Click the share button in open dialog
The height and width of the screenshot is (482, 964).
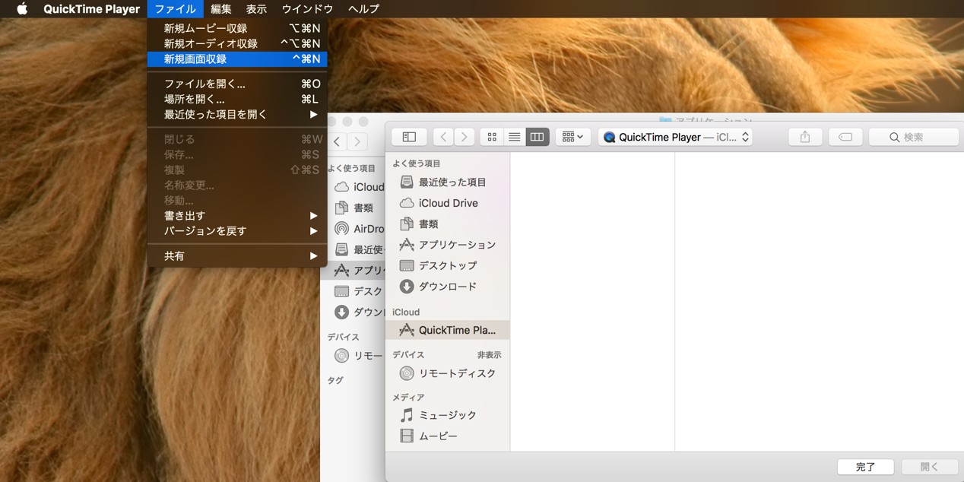805,137
